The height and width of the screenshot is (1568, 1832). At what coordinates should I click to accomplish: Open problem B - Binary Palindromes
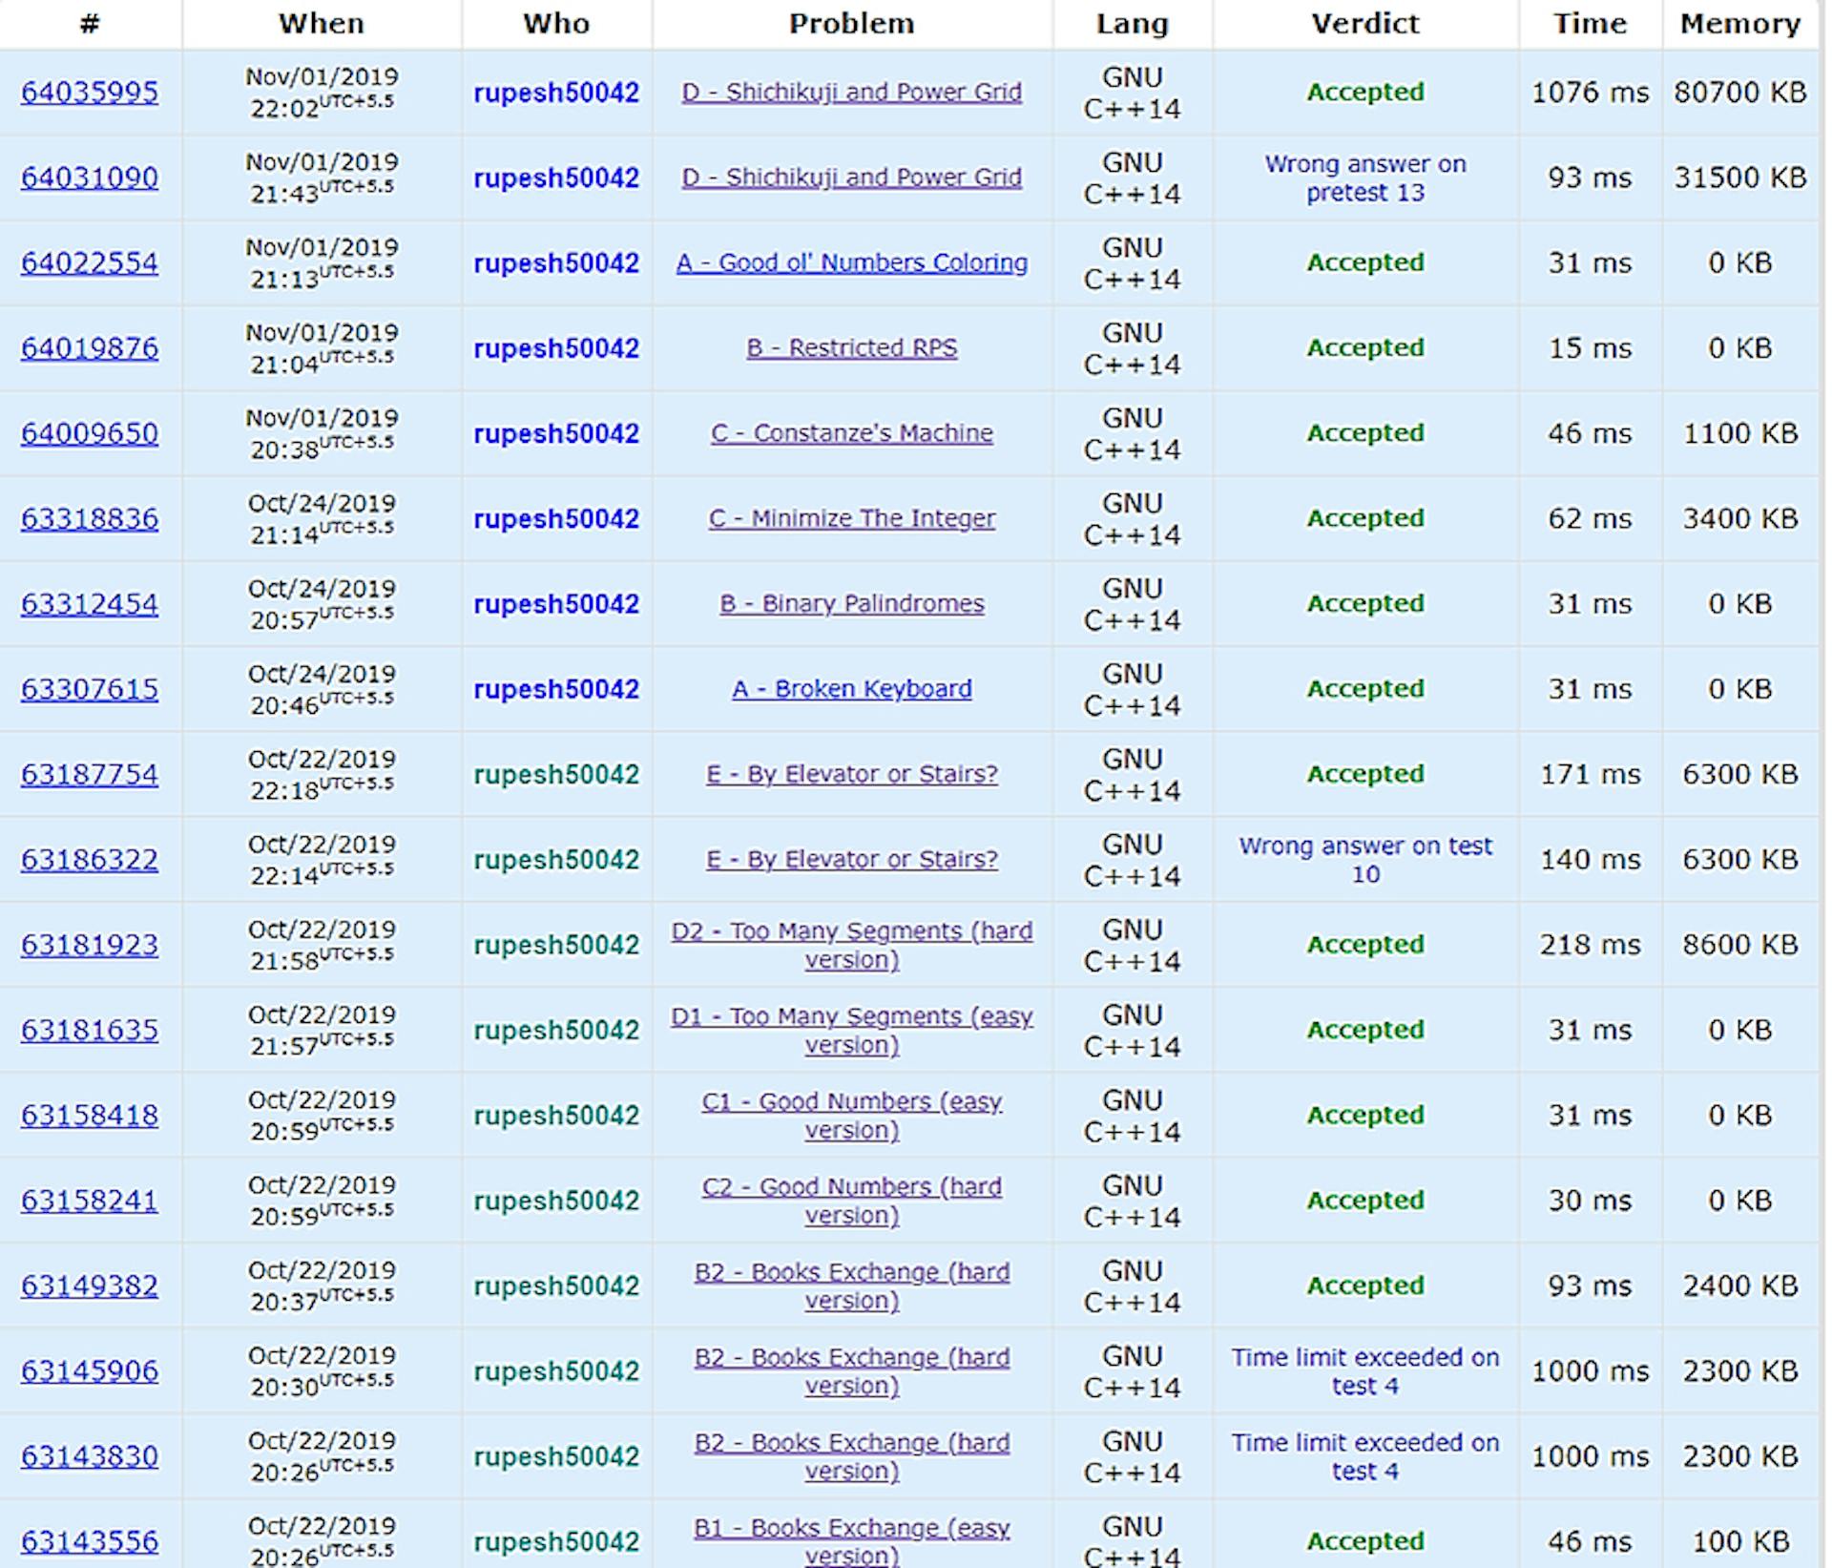coord(852,603)
